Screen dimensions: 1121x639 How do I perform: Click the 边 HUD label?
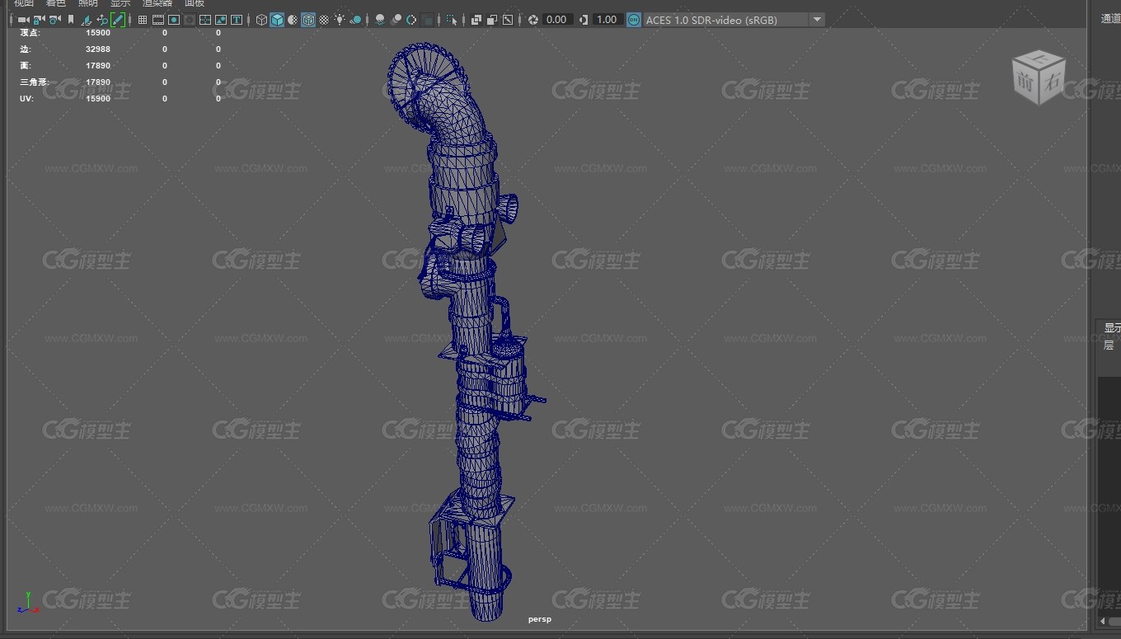25,49
